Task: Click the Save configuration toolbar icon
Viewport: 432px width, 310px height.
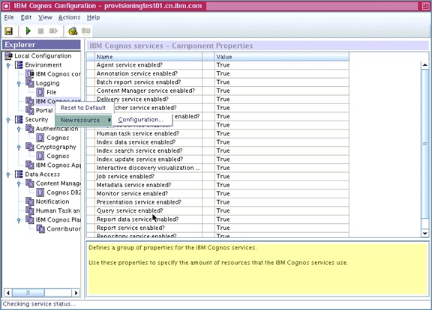Action: [x=8, y=31]
